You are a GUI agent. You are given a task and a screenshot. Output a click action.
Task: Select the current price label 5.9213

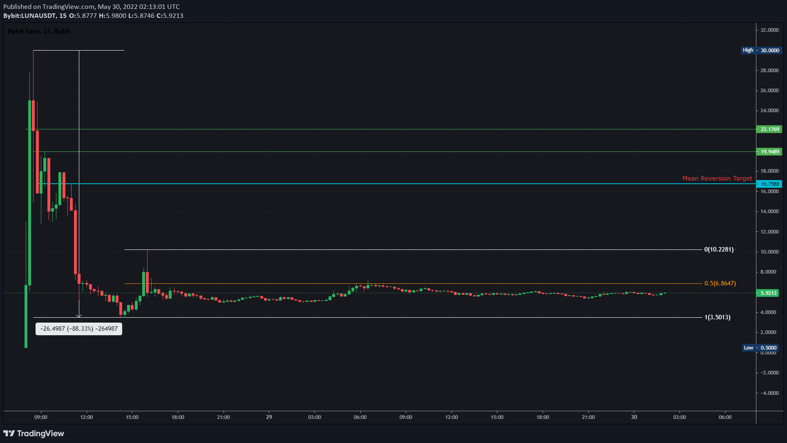768,293
